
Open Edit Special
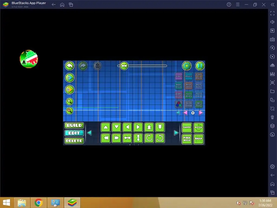(x=179, y=86)
